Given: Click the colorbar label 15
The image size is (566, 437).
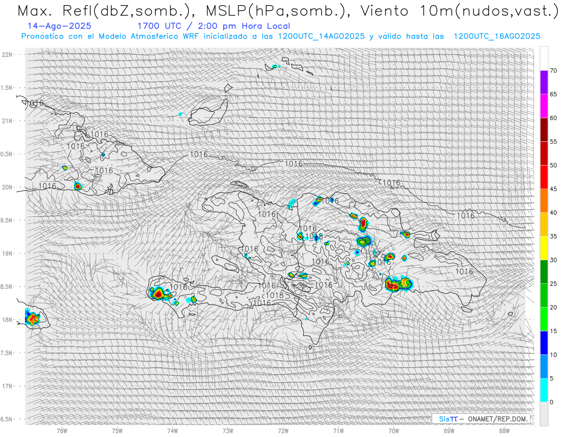Looking at the screenshot, I should pos(553,331).
